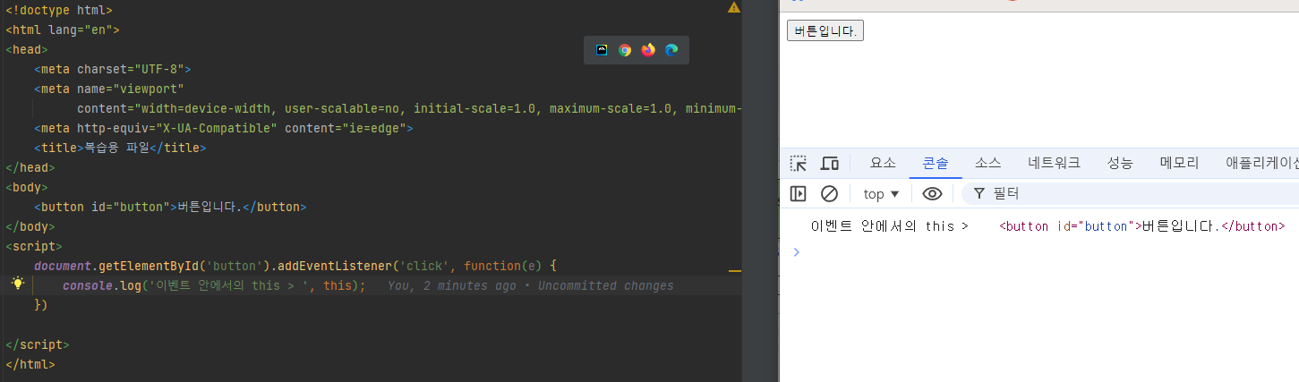Switch to the 요소 DevTools tab
Image resolution: width=1299 pixels, height=382 pixels.
(x=883, y=163)
